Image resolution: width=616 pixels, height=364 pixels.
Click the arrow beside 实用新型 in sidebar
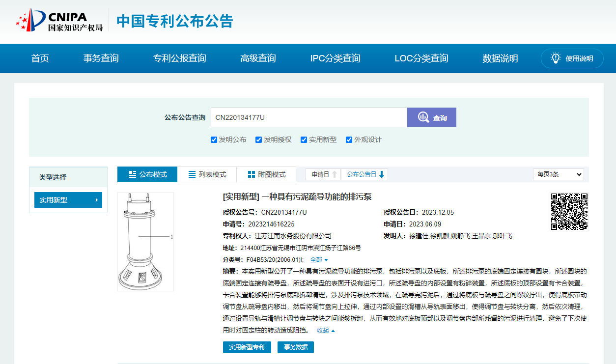click(x=97, y=200)
